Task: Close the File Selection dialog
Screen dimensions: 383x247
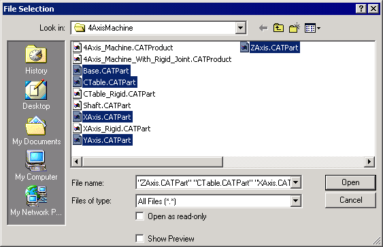Action: pyautogui.click(x=373, y=9)
